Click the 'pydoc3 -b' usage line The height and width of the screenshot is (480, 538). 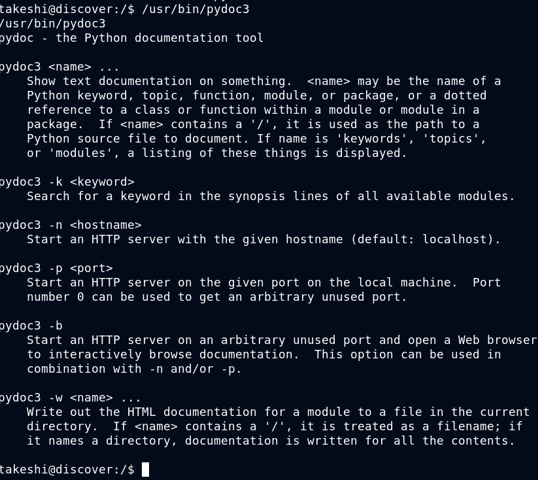[x=31, y=326]
